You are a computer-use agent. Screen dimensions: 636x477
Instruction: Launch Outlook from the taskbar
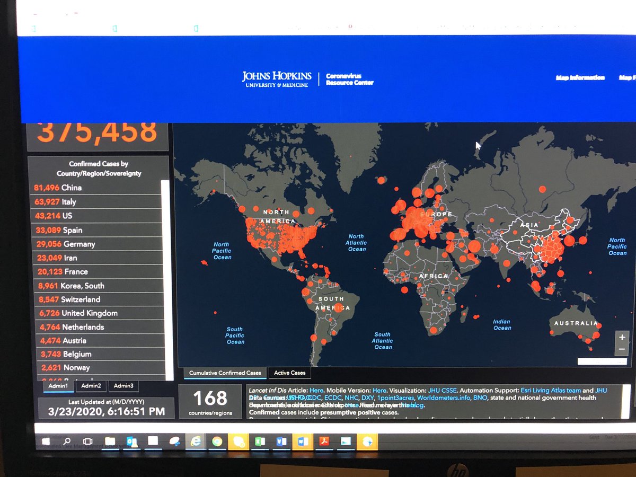pos(131,441)
